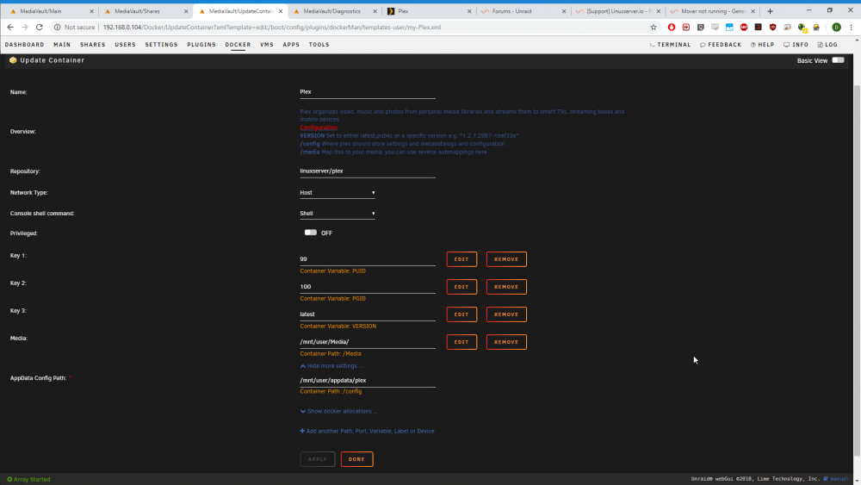Open the Apps menu

[x=291, y=45]
